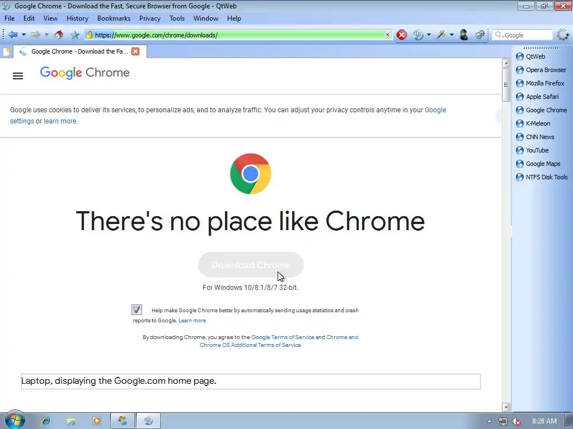Open the View menu
The image size is (573, 429).
point(50,18)
